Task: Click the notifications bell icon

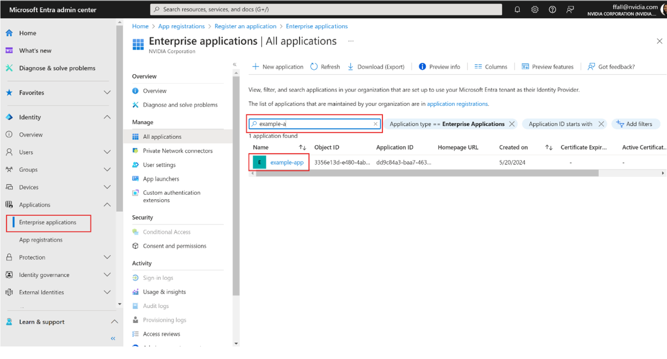Action: pos(517,10)
